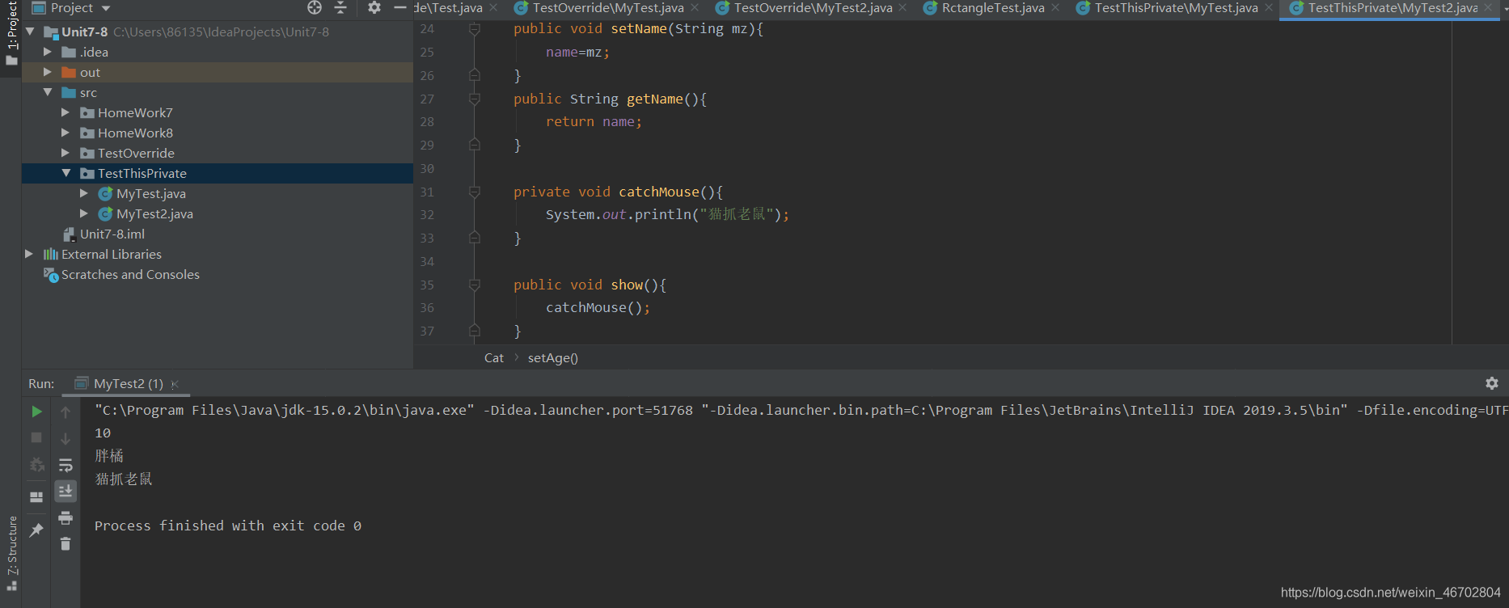Click the Stop process square icon

[36, 437]
